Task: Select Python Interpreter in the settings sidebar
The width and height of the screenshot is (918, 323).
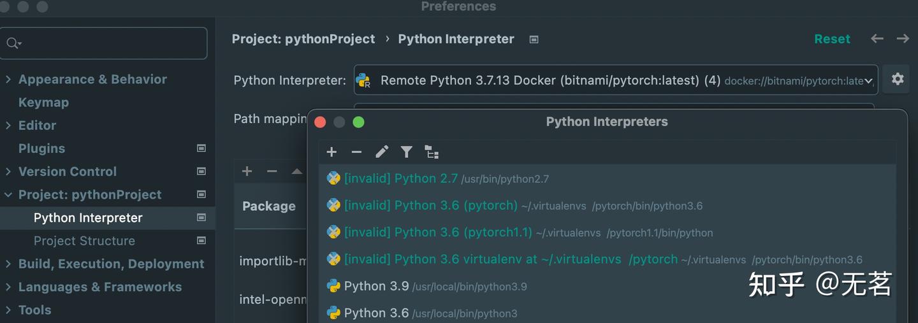Action: pyautogui.click(x=88, y=218)
